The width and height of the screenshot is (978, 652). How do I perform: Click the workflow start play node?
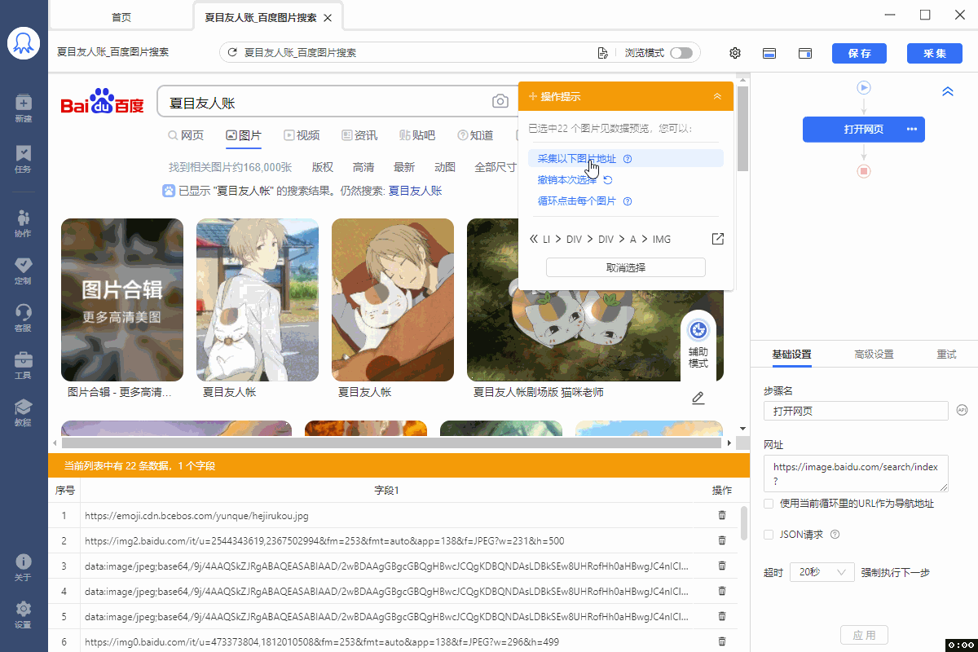tap(864, 87)
